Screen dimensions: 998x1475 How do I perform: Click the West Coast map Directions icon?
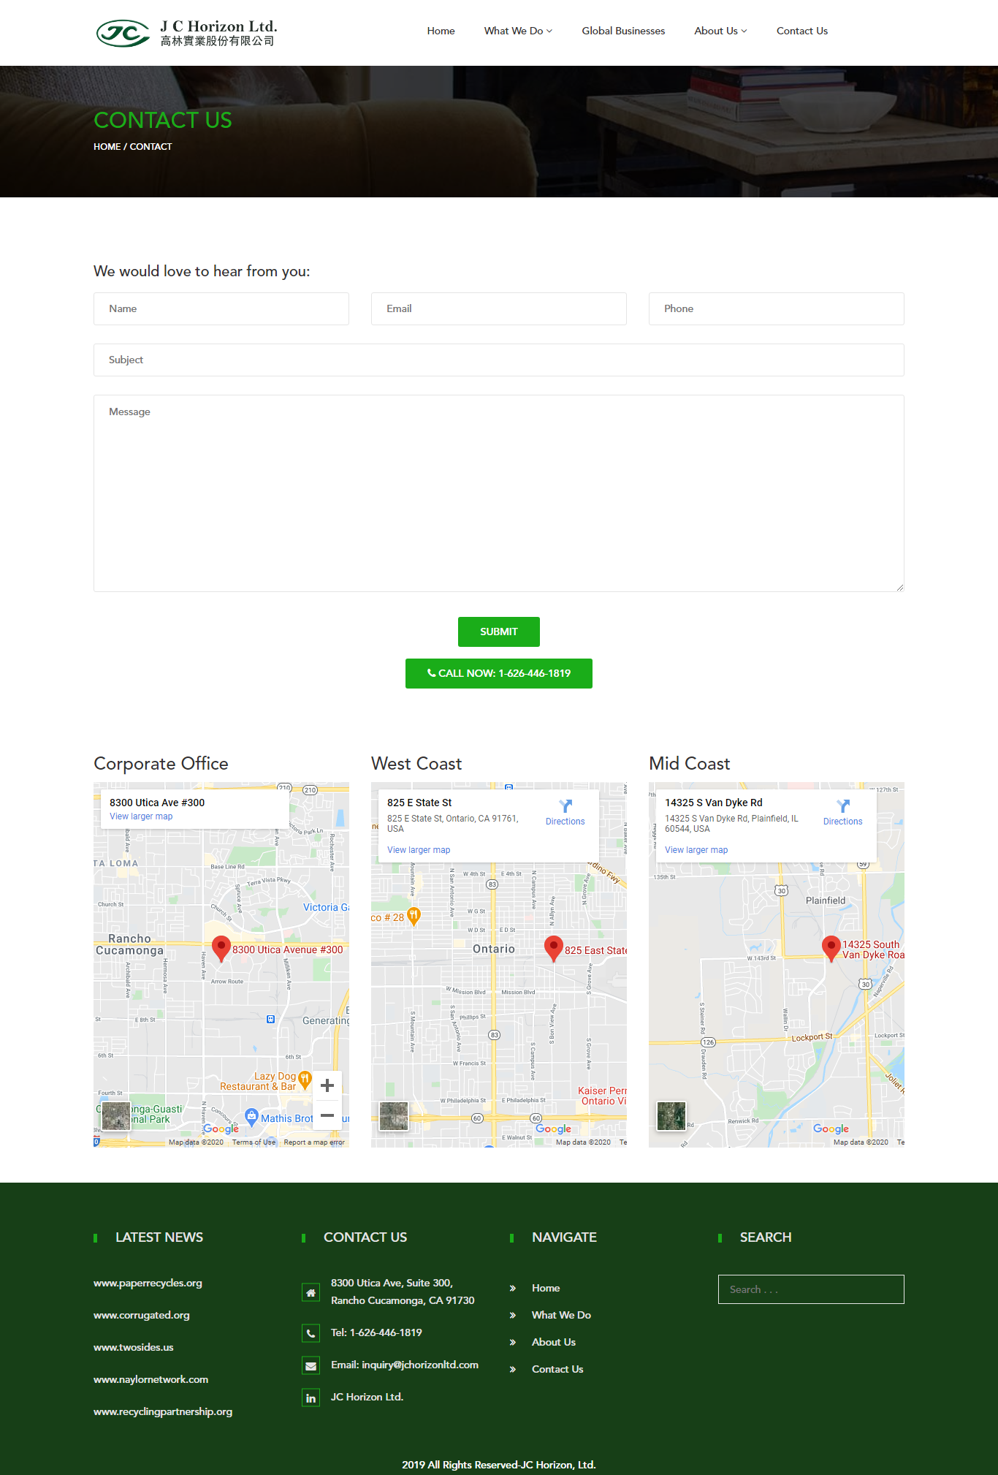565,806
